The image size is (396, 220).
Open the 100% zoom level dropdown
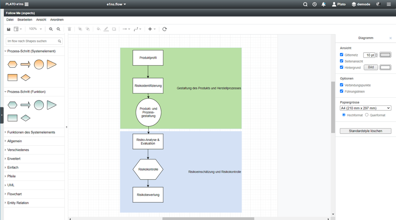point(35,29)
